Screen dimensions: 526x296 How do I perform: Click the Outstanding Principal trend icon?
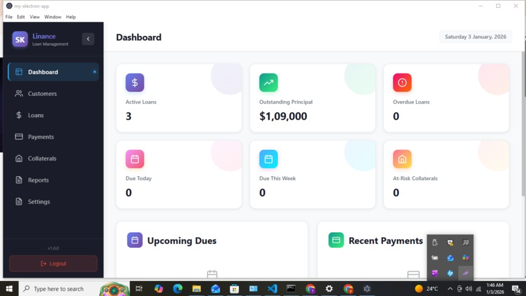(268, 82)
